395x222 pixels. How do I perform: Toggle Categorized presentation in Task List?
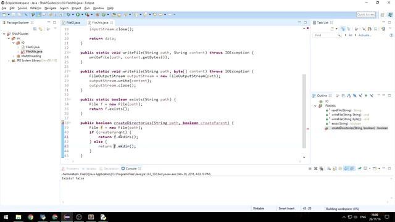pos(343,29)
